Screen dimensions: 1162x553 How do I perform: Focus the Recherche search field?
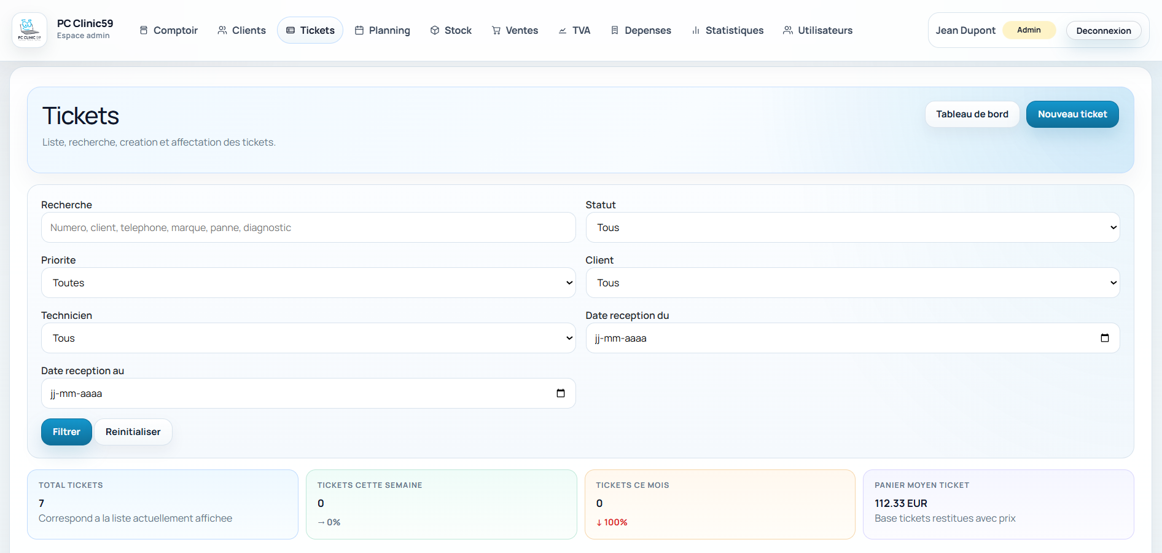tap(308, 227)
